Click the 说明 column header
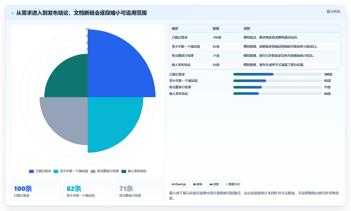The height and width of the screenshot is (211, 351). point(247,29)
